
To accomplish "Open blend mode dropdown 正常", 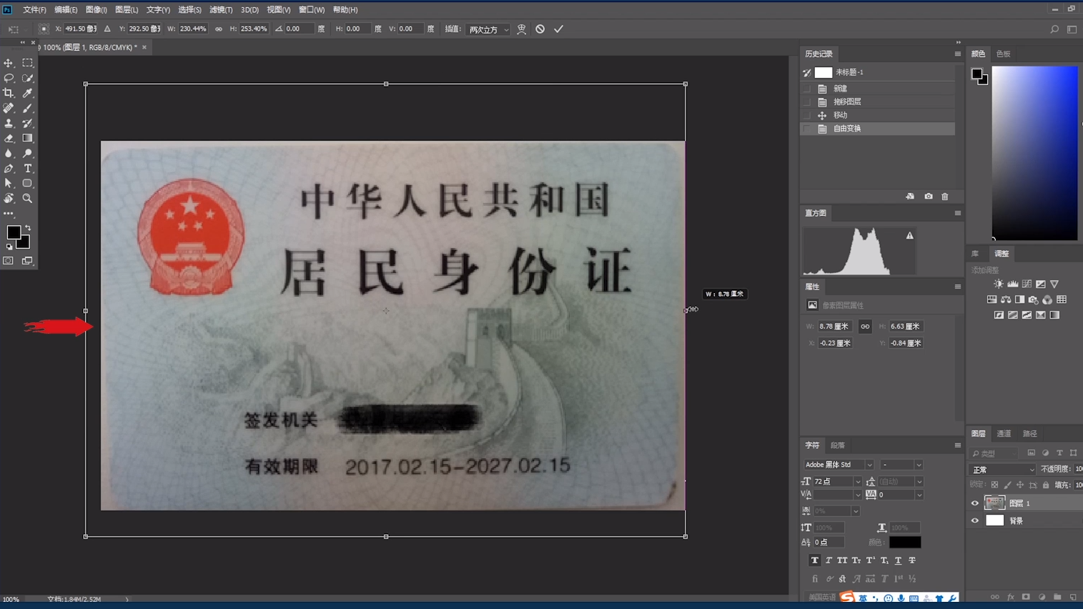I will [x=1003, y=470].
